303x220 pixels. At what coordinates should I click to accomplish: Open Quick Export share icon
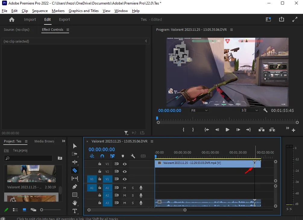click(x=282, y=19)
